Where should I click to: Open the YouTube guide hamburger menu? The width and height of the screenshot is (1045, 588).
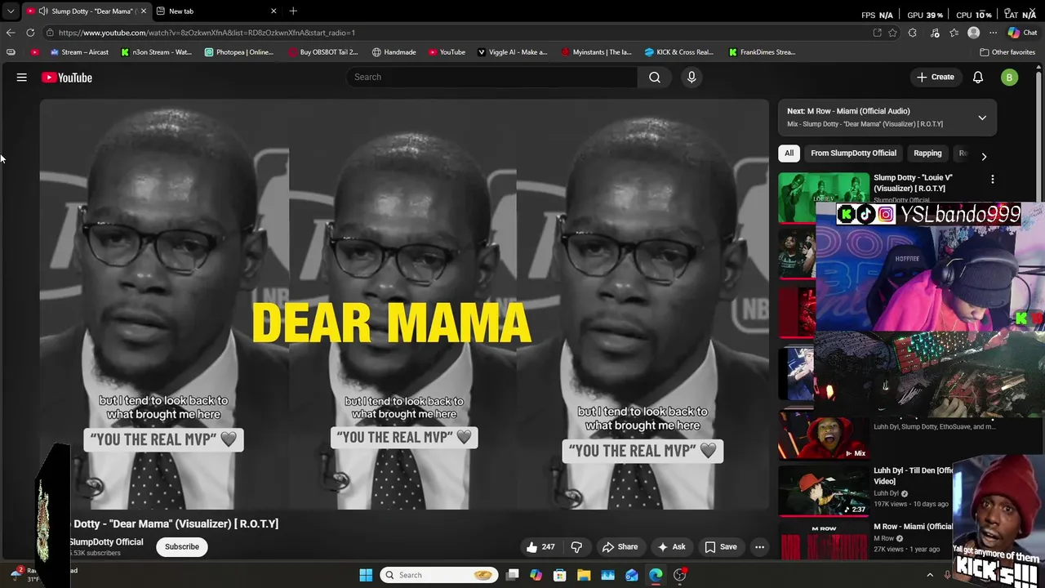(x=22, y=78)
